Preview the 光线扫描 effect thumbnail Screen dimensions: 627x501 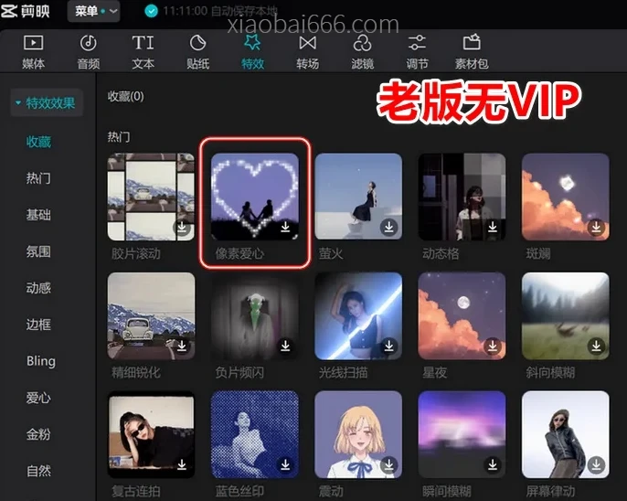point(358,316)
